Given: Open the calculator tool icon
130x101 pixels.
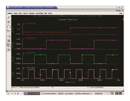Looking at the screenshot, I should (x=9, y=40).
